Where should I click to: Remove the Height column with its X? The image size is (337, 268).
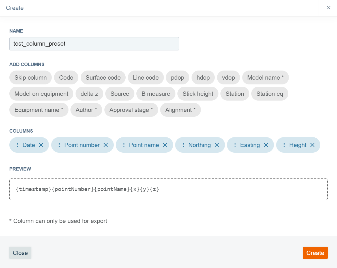(312, 145)
